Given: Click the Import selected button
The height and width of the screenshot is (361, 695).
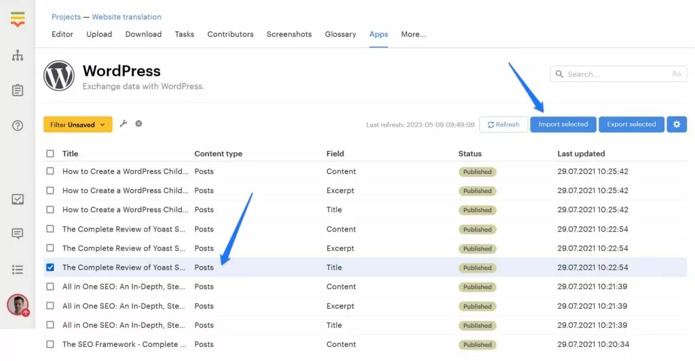Looking at the screenshot, I should [563, 125].
